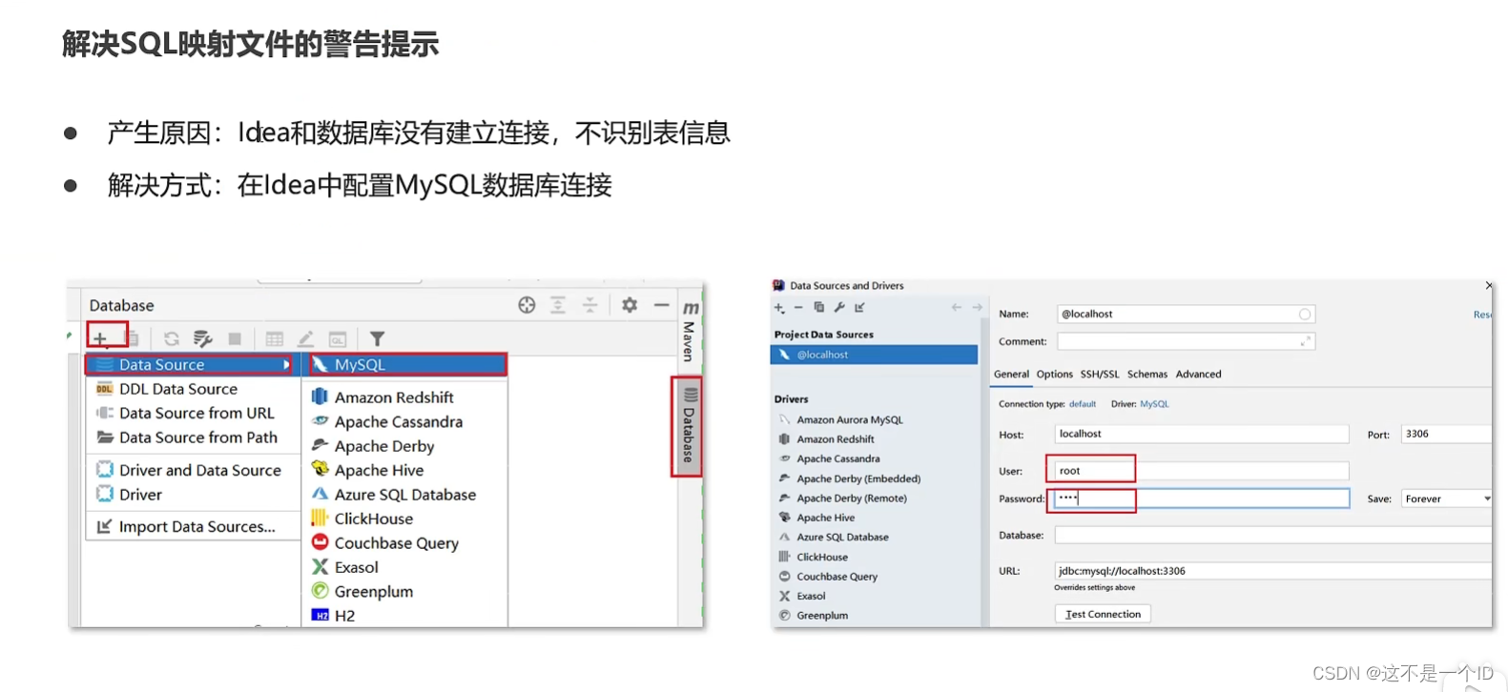Click the Stop square icon in Database toolbar
This screenshot has height=692, width=1508.
[x=235, y=338]
